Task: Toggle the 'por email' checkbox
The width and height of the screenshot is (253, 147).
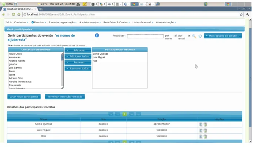Action: point(189,36)
